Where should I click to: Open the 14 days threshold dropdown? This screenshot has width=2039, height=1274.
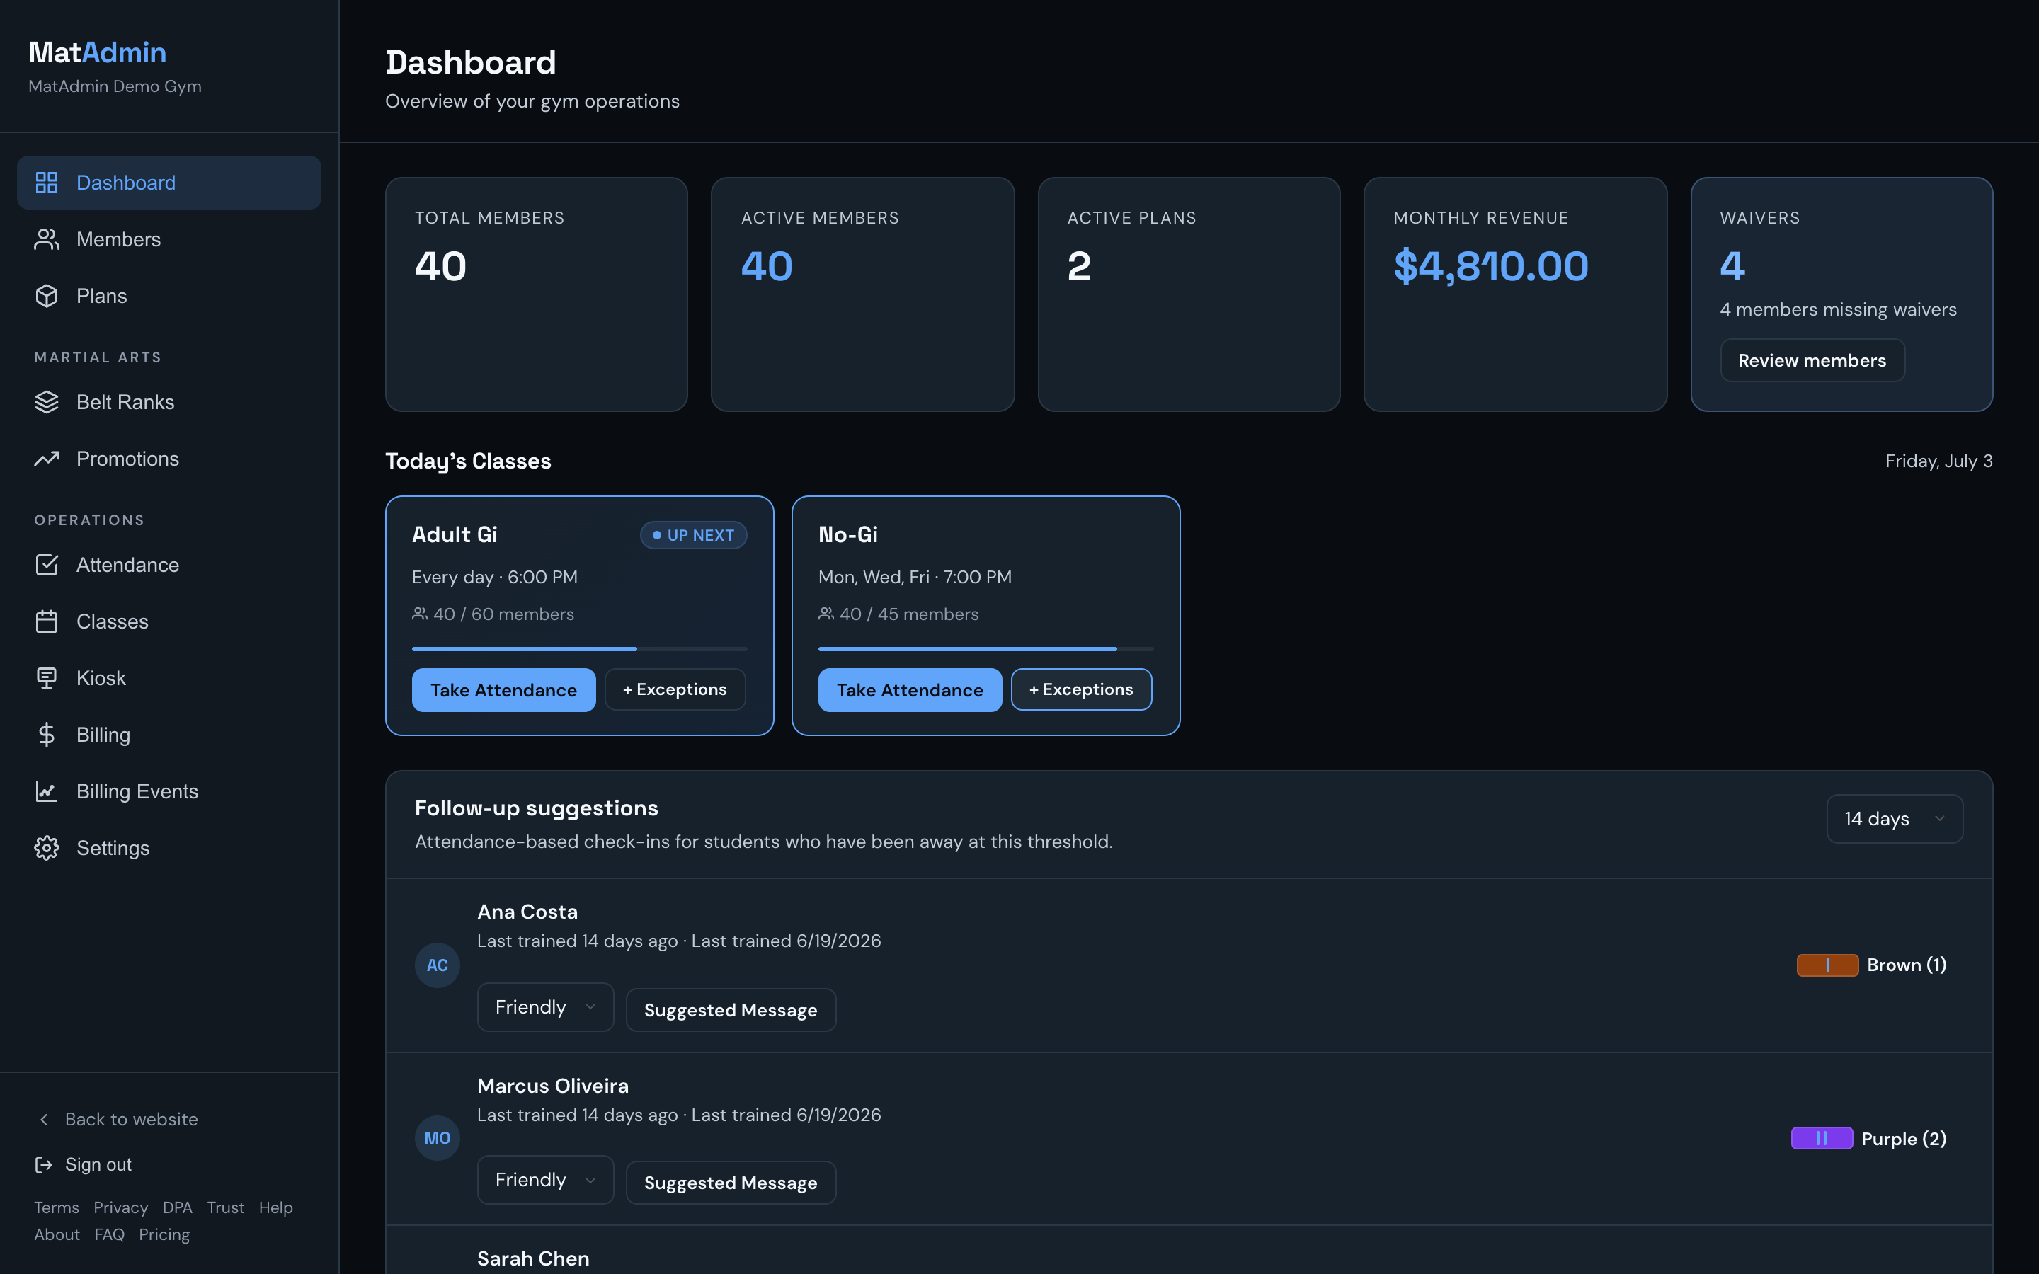click(x=1894, y=818)
